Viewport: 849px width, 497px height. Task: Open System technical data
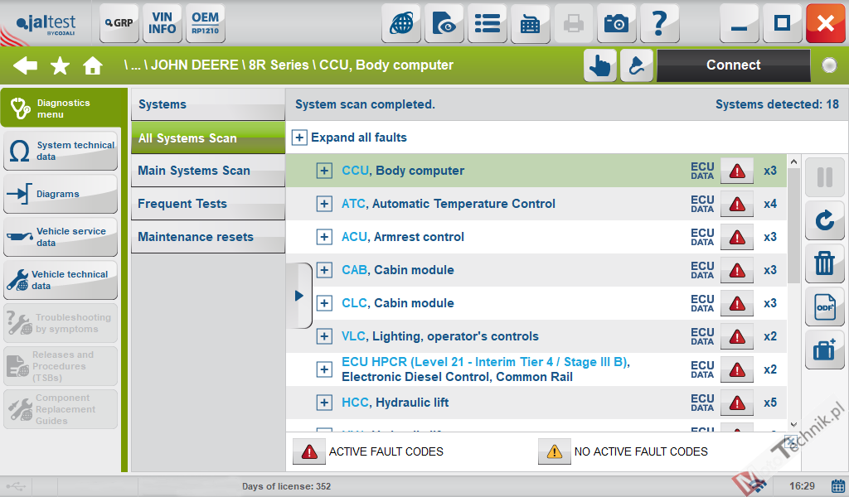(61, 151)
